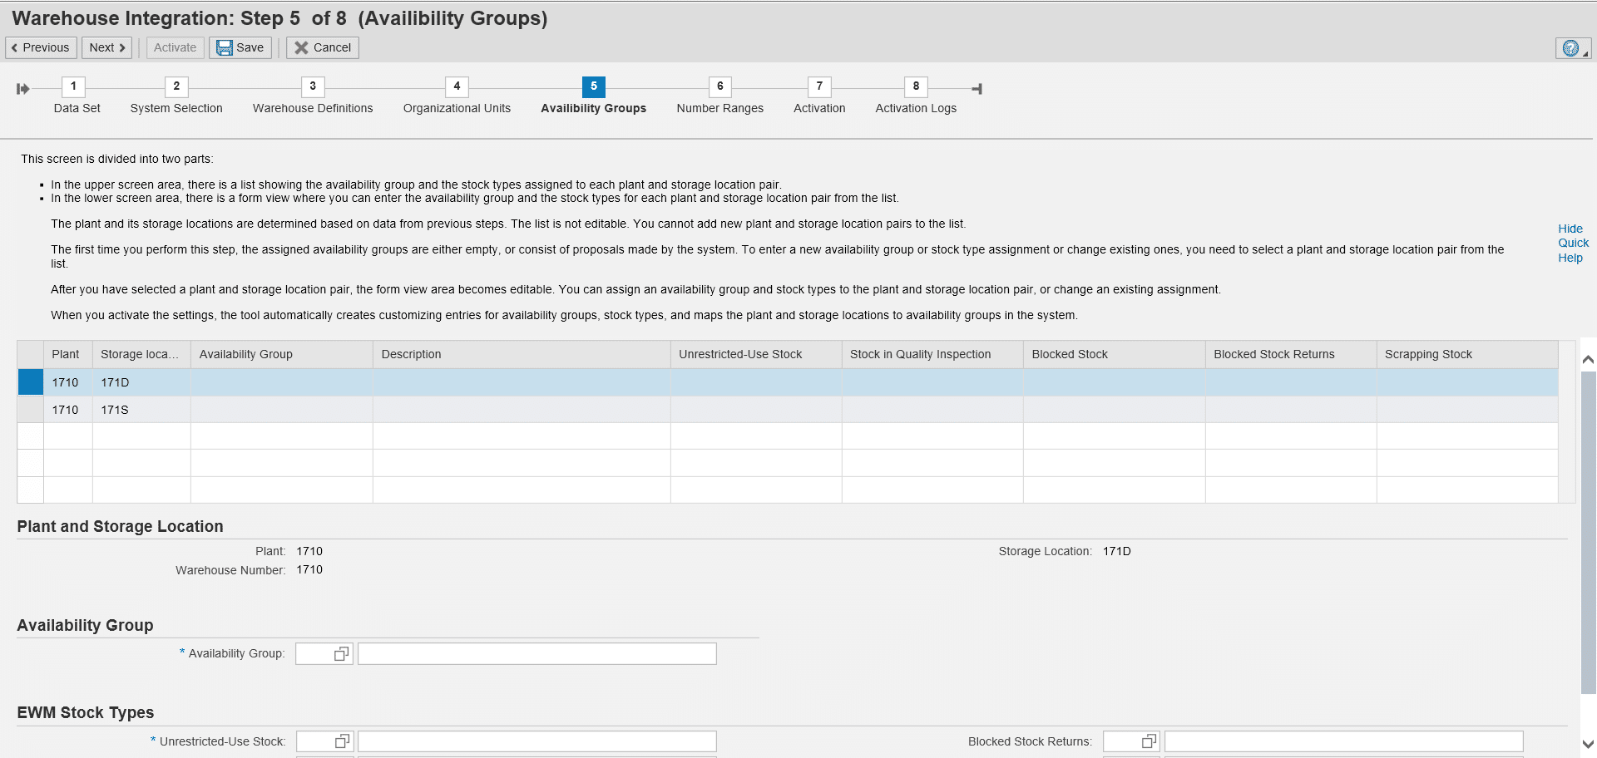Click the Save button with disk icon
This screenshot has width=1597, height=758.
(240, 47)
